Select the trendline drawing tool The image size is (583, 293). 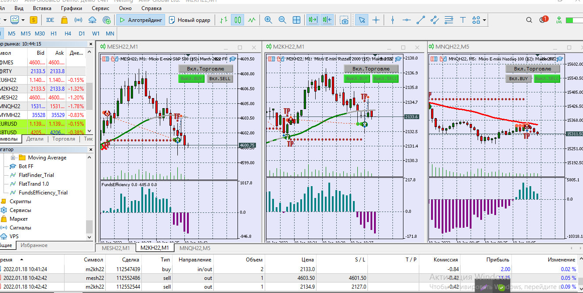[421, 20]
